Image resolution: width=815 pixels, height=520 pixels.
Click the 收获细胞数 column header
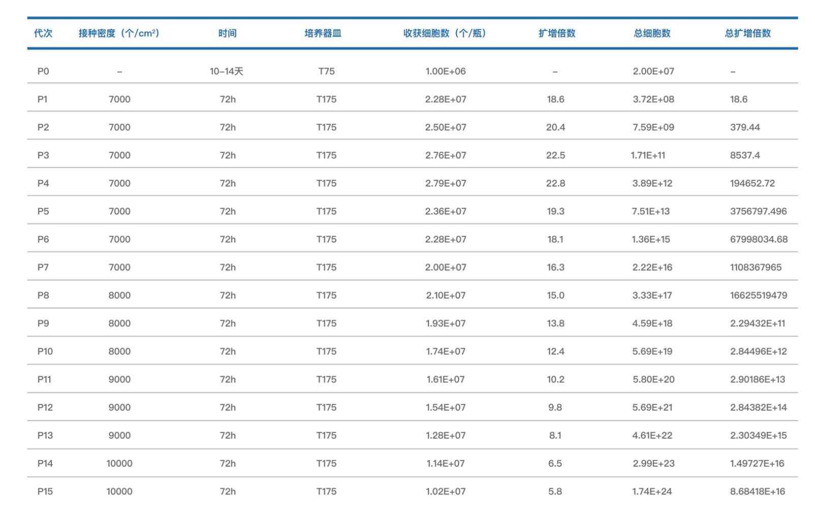point(445,34)
